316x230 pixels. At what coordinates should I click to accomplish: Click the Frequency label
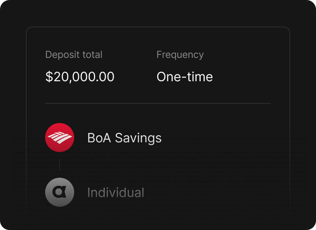[x=180, y=55]
